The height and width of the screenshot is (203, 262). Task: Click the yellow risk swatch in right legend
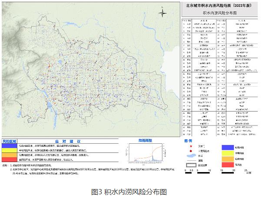tap(228, 153)
